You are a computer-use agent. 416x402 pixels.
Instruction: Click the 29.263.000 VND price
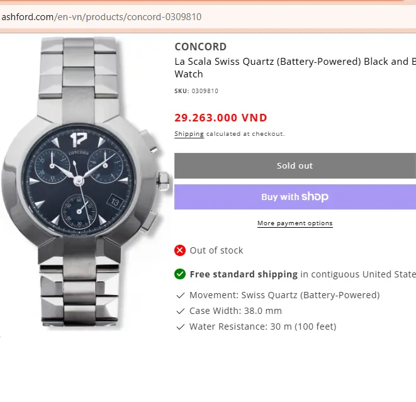[x=221, y=118]
